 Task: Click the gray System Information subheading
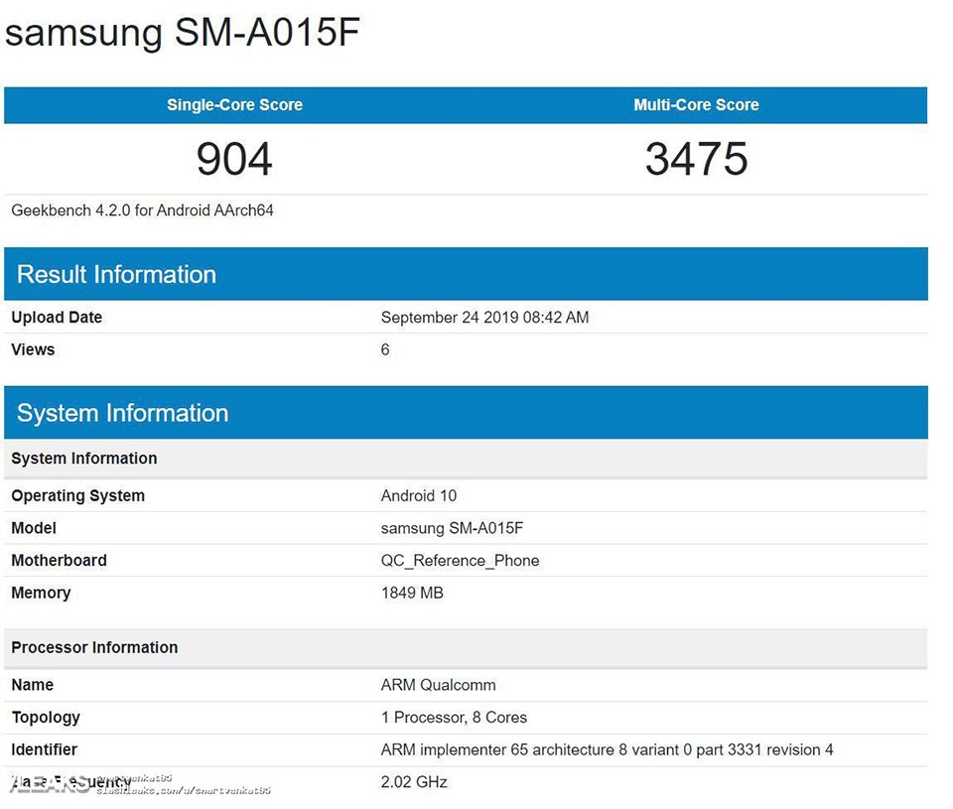point(466,459)
